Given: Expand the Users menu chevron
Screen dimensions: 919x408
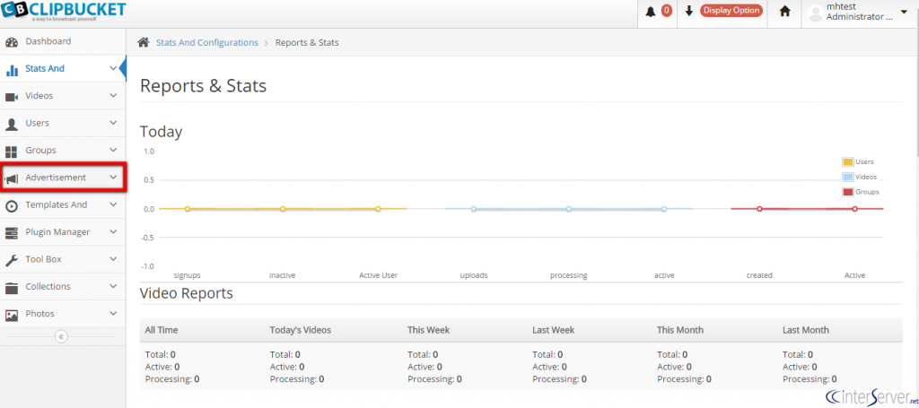Looking at the screenshot, I should 113,123.
